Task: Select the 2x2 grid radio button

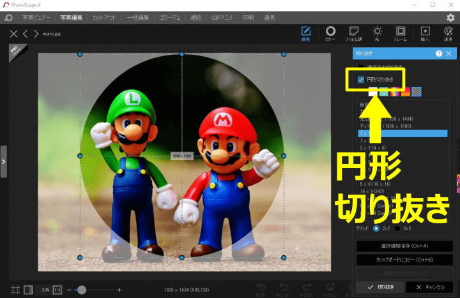Action: point(376,228)
